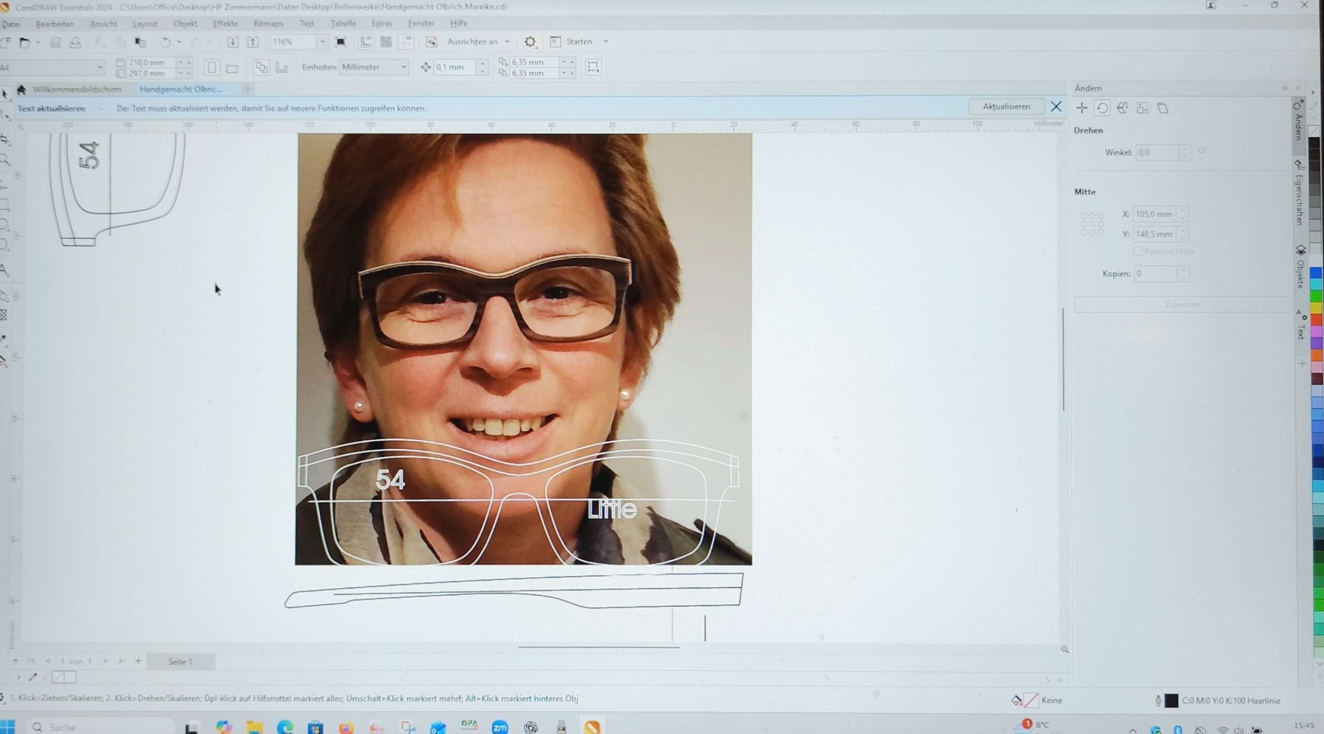Expand the Ausrichten an dropdown
This screenshot has height=734, width=1324.
pyautogui.click(x=507, y=42)
